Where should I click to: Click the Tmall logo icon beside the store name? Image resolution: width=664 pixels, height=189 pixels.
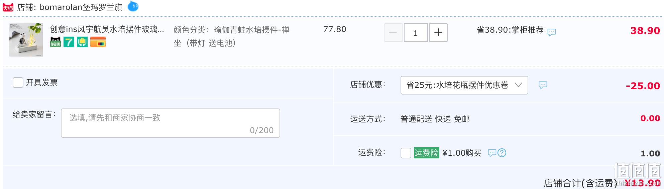click(x=8, y=7)
